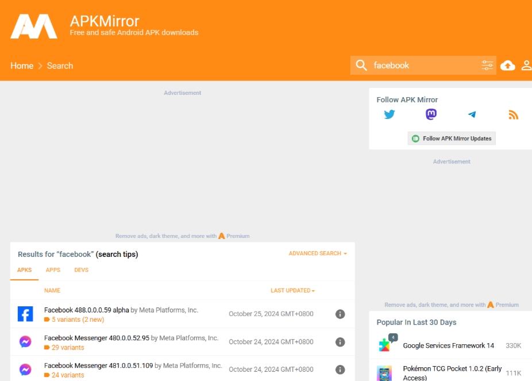Switch to the APPS tab
This screenshot has height=381, width=532.
53,270
